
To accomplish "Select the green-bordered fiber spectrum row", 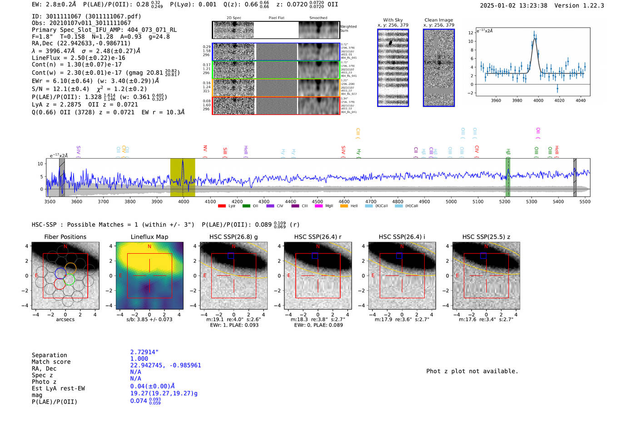I will pyautogui.click(x=276, y=70).
